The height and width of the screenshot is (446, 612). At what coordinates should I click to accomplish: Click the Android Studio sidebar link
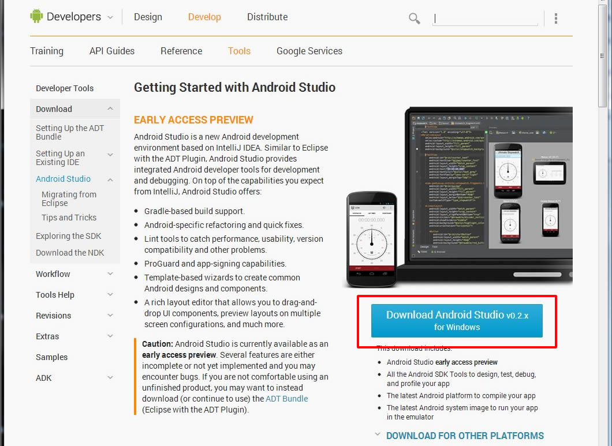pyautogui.click(x=64, y=179)
